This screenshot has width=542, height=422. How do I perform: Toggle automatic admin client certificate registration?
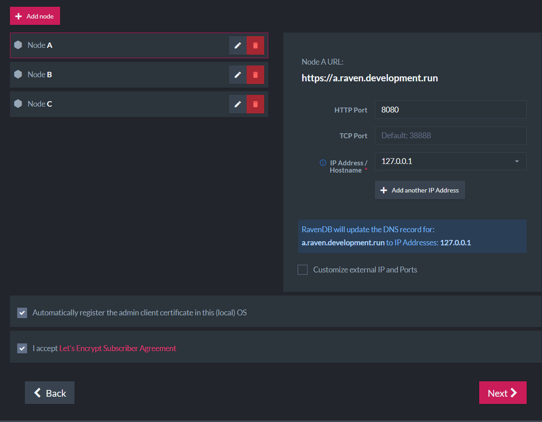(x=22, y=313)
